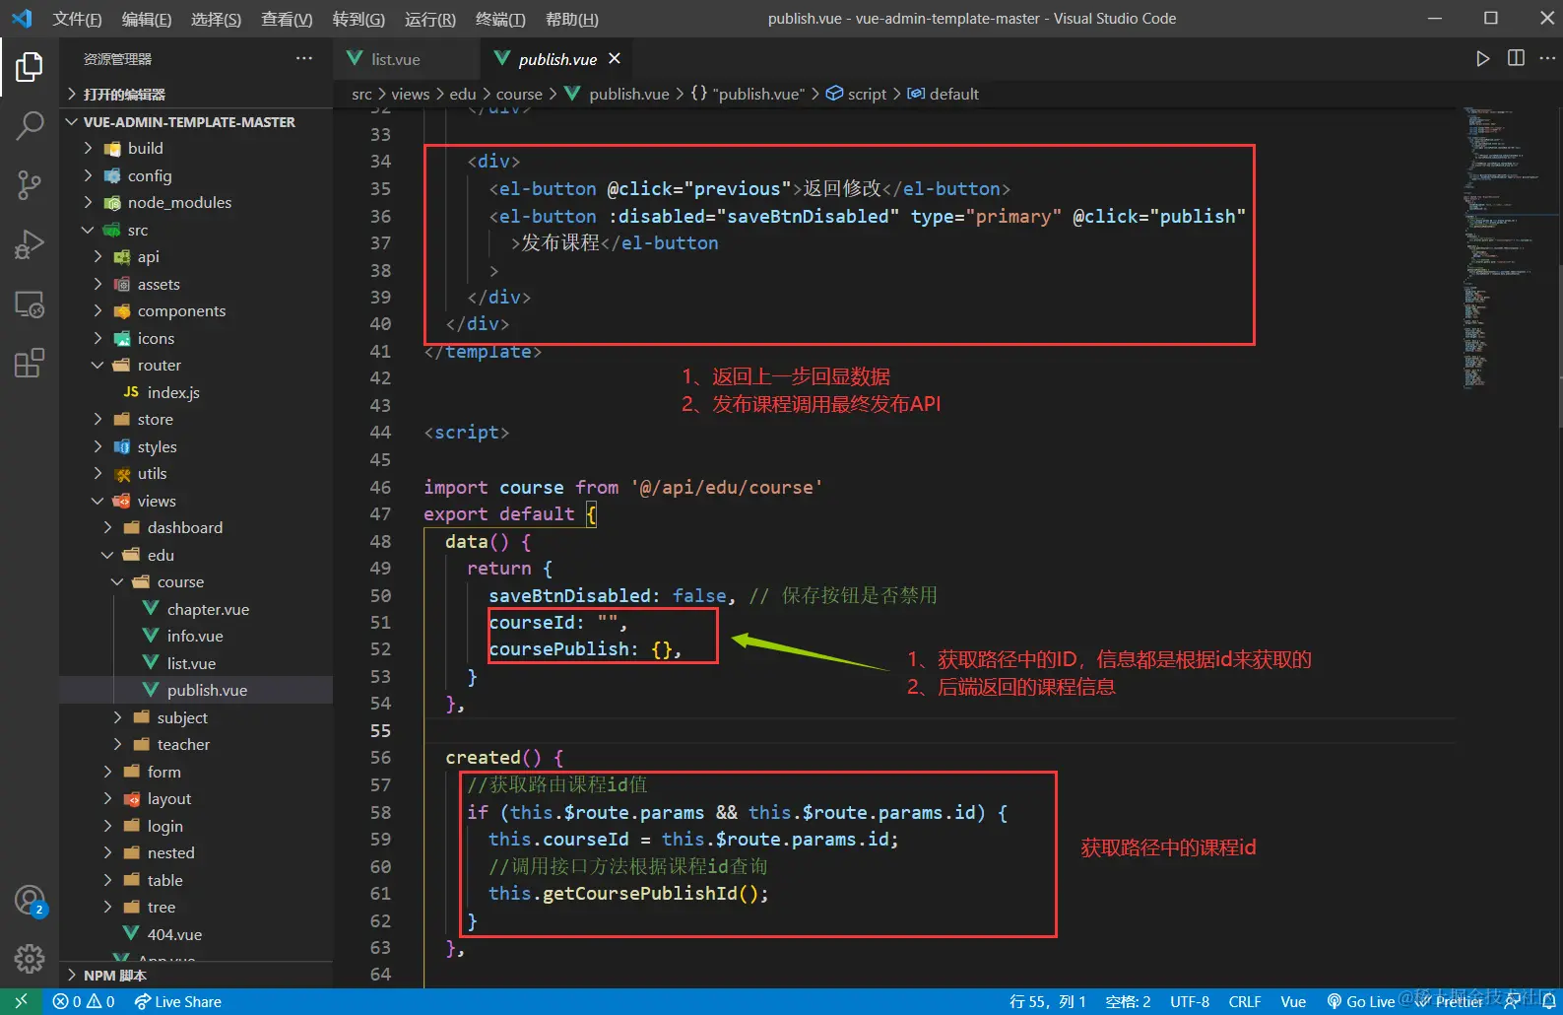Screen dimensions: 1563x1015
Task: Change indentation via 空格: 2
Action: click(x=1128, y=1001)
